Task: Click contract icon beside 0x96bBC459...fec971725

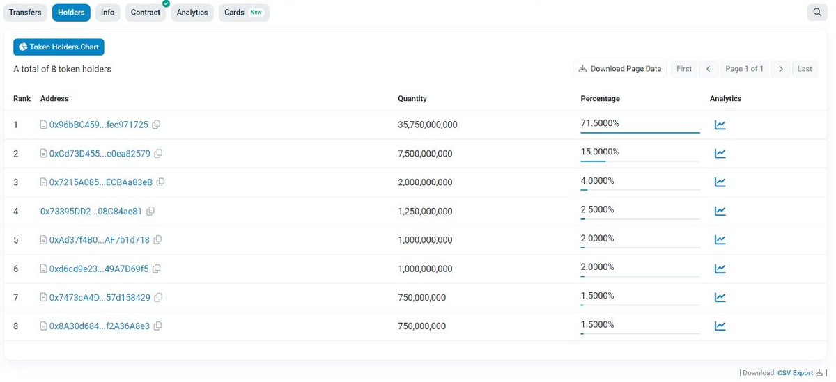Action: tap(44, 125)
